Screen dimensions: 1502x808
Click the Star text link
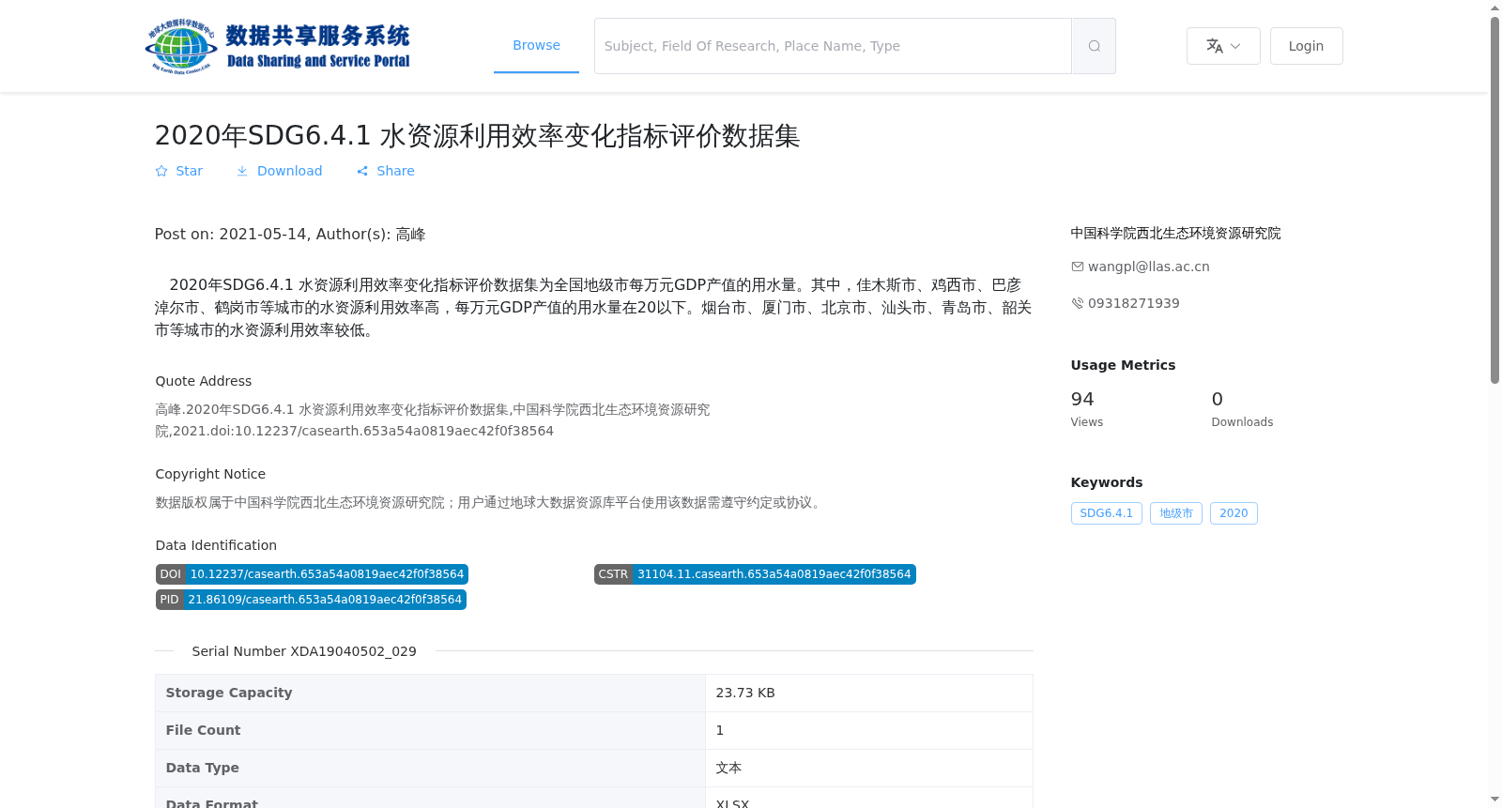tap(189, 171)
